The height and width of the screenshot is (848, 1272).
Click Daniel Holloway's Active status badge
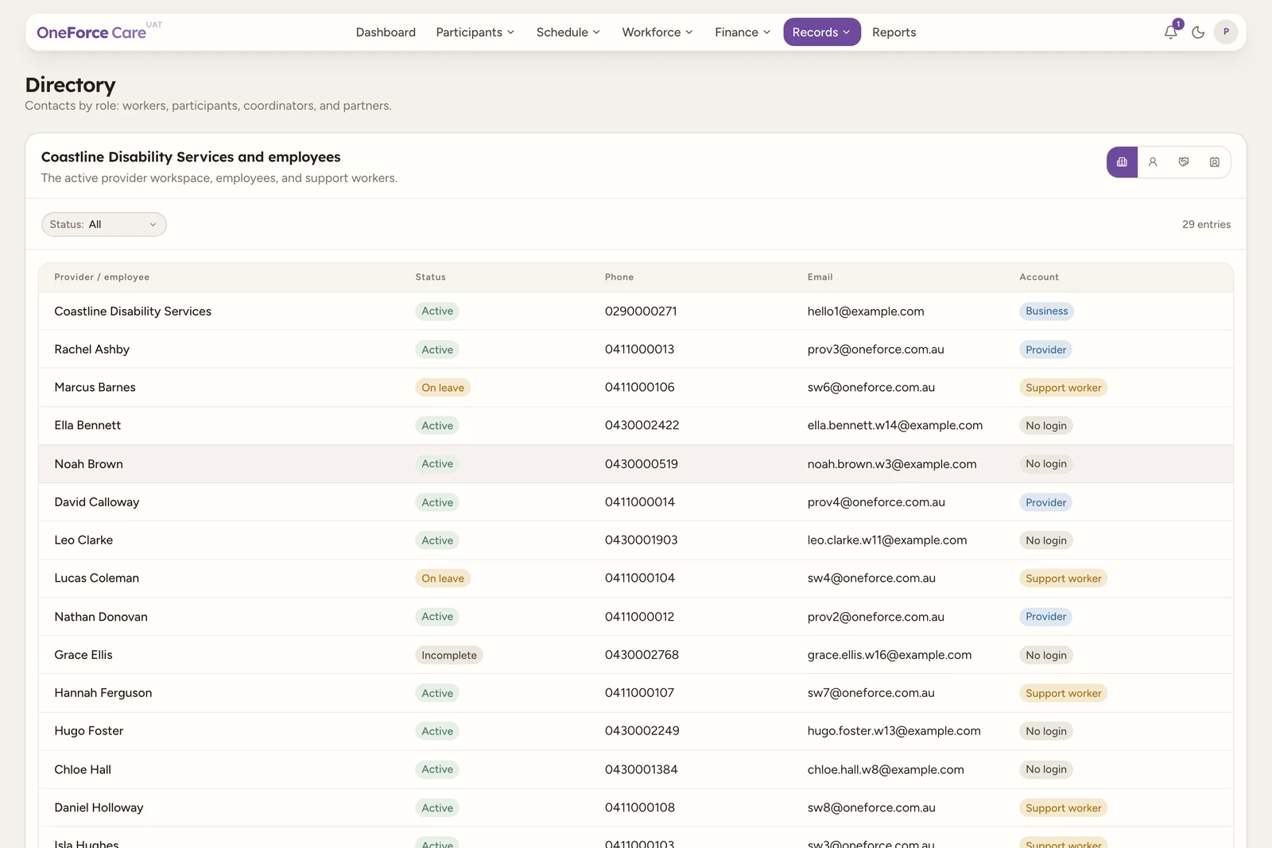(437, 807)
